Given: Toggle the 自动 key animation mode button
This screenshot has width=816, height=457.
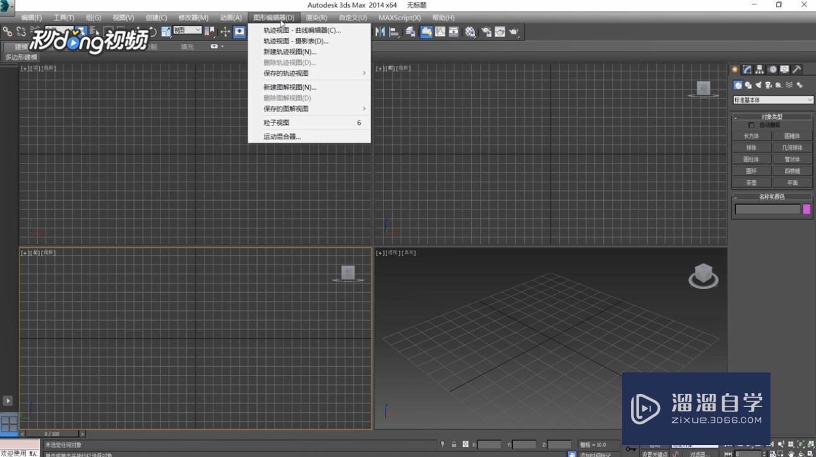Looking at the screenshot, I should [654, 444].
